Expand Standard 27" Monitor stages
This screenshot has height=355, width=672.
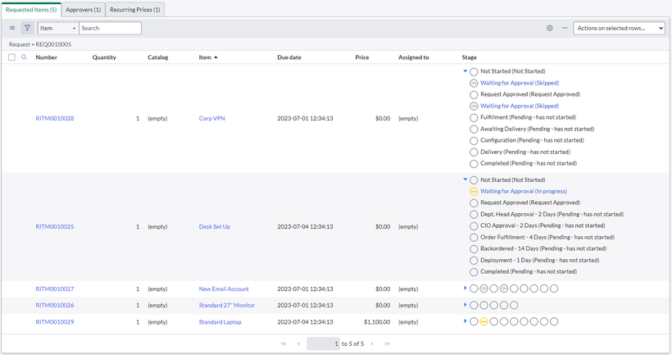click(x=465, y=304)
